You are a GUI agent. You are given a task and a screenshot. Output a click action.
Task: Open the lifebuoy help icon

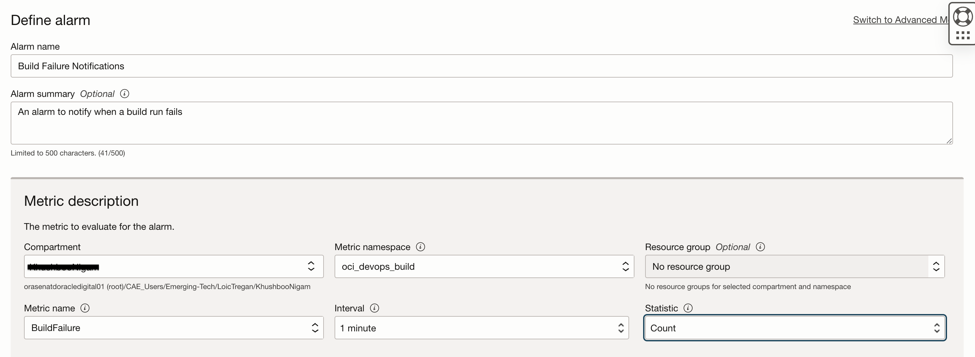pos(963,17)
